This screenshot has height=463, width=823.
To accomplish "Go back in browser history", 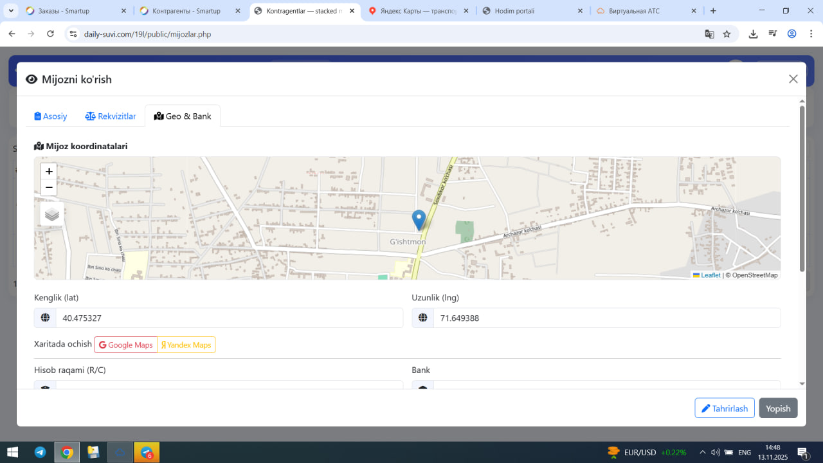I will (12, 34).
